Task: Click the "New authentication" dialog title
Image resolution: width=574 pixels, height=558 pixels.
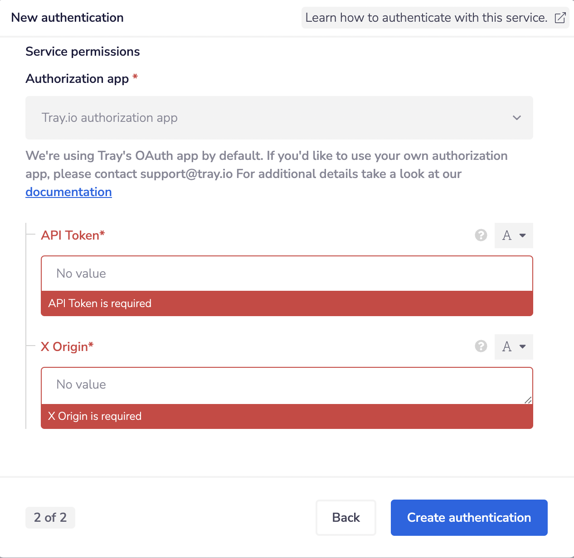Action: tap(68, 18)
